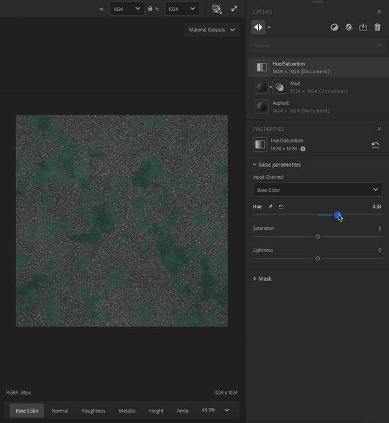This screenshot has width=389, height=423.
Task: Click the add filter layer icon
Action: pos(259,27)
